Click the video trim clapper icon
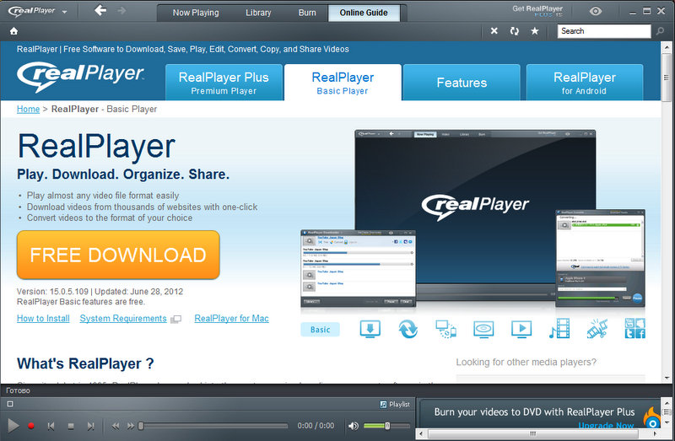 (x=597, y=328)
